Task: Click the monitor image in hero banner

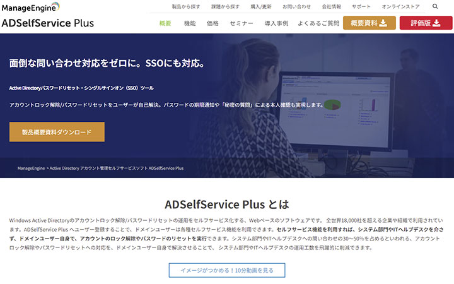Action: click(336, 112)
